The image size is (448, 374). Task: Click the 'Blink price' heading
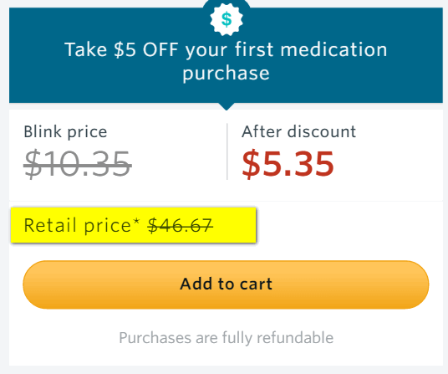(x=65, y=132)
